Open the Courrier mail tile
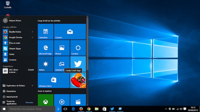 [70, 32]
